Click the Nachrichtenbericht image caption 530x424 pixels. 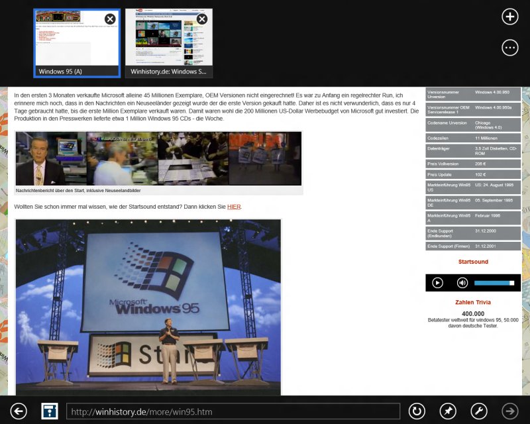pos(78,190)
